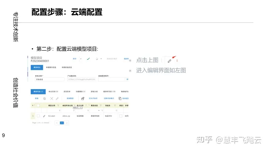The image size is (268, 151).
Task: Open the 系统菜单 tab
Action: click(x=67, y=92)
